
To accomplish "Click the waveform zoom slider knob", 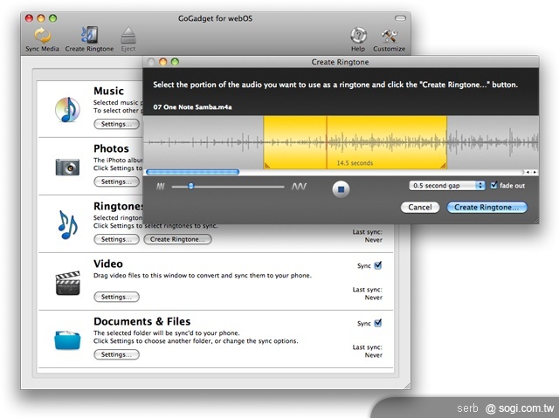I will pyautogui.click(x=190, y=186).
